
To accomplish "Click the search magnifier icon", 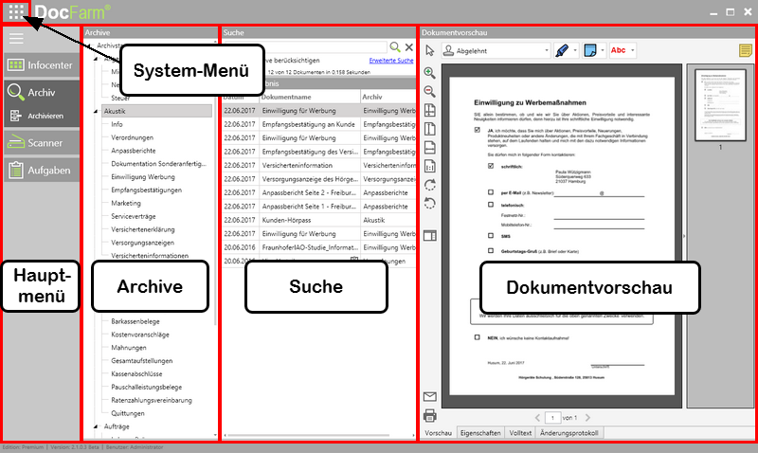I will tap(395, 46).
